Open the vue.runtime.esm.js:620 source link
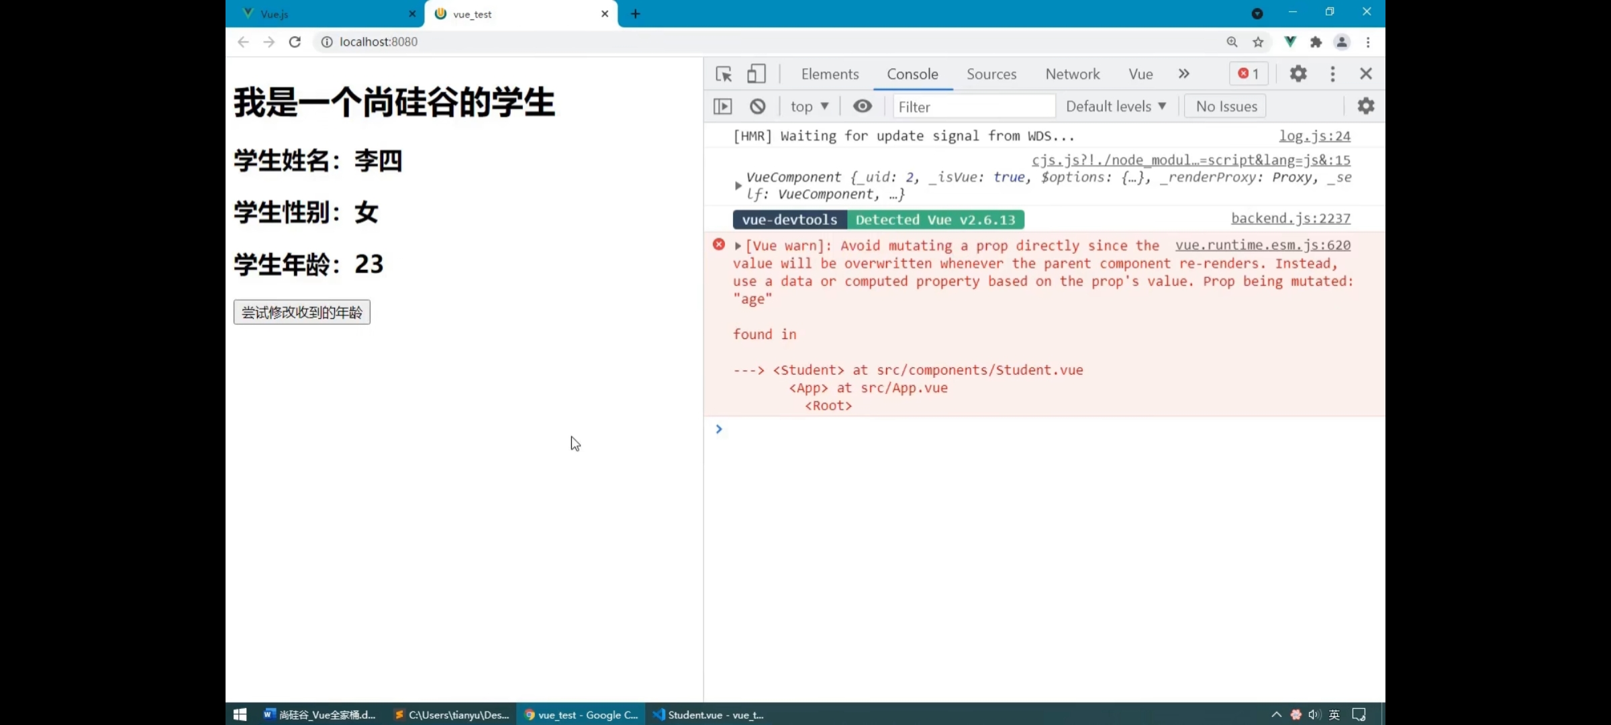This screenshot has width=1611, height=725. [1263, 245]
